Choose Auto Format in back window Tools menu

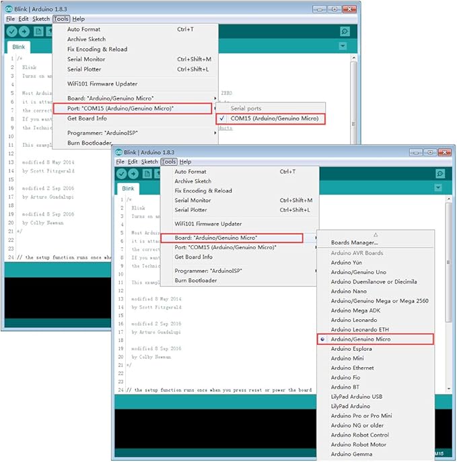tap(135, 30)
